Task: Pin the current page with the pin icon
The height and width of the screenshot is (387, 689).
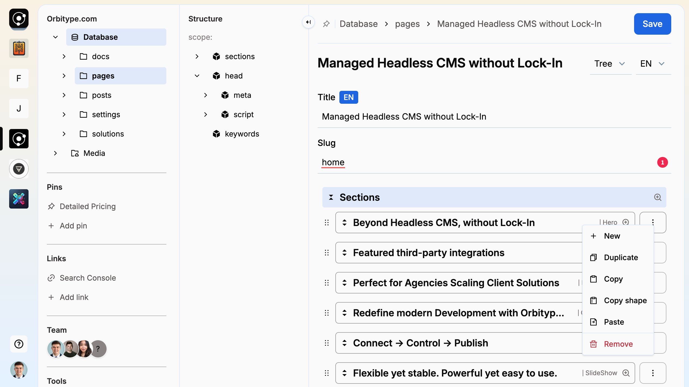Action: coord(326,24)
